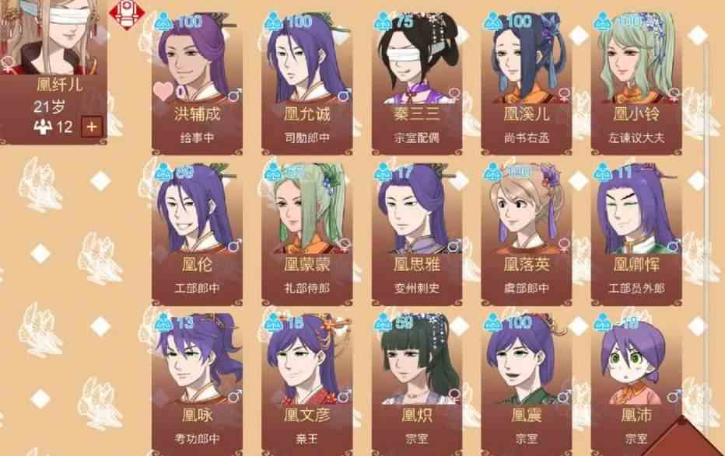The width and height of the screenshot is (725, 456).
Task: Open the 凰伦 portrait card
Action: pos(197,235)
